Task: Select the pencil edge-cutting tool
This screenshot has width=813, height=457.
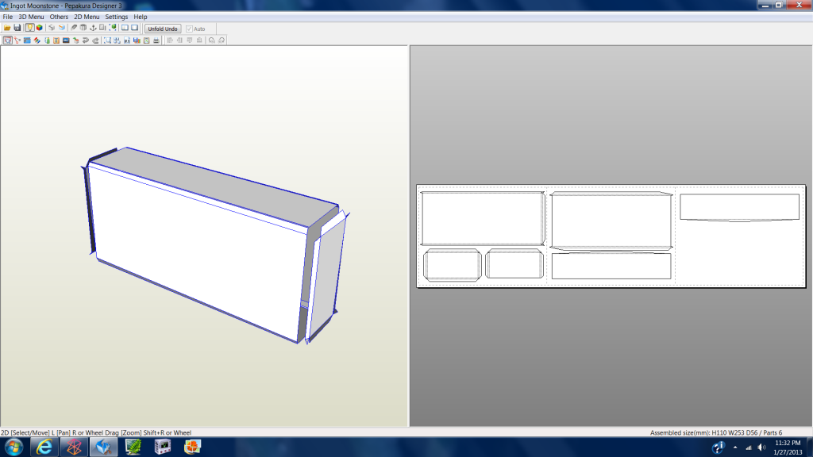Action: coord(74,28)
